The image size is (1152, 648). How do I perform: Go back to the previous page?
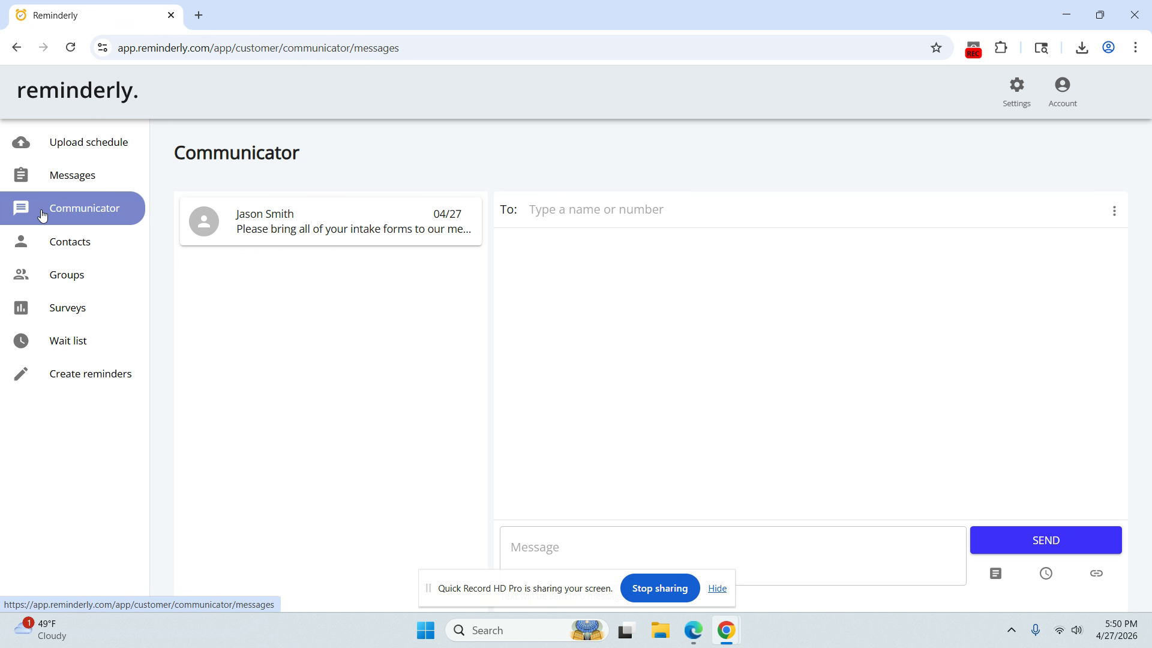(x=17, y=47)
